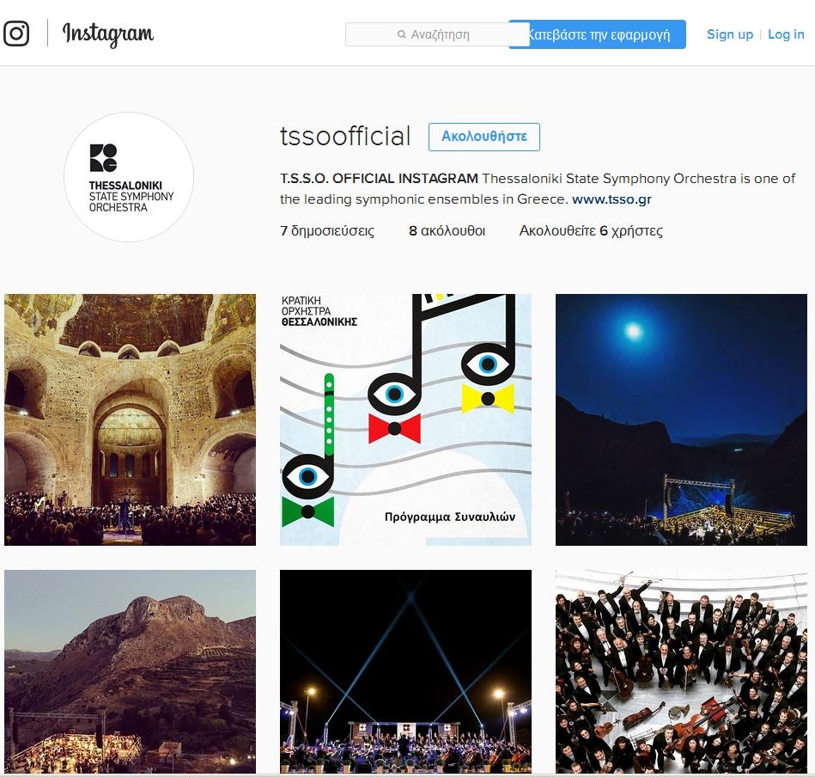Open the moonlit night stage photo
The width and height of the screenshot is (815, 777).
pyautogui.click(x=681, y=419)
